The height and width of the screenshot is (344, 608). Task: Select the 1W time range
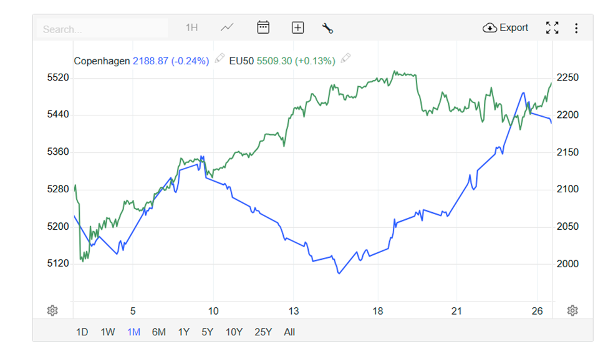[107, 332]
